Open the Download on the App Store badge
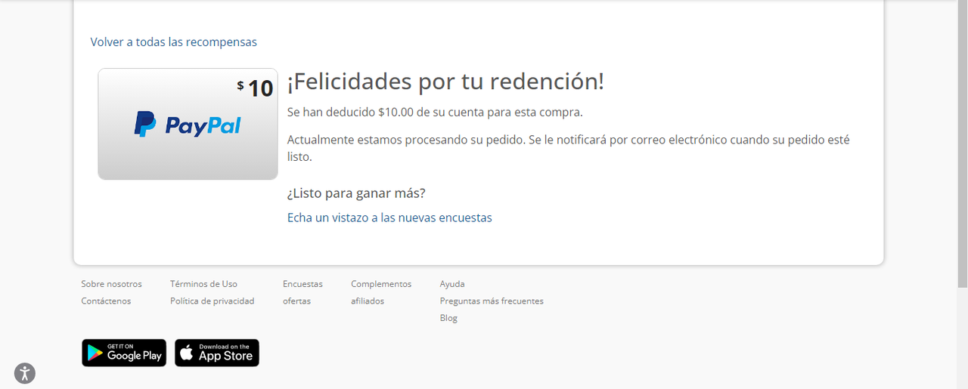This screenshot has height=389, width=968. click(x=217, y=353)
